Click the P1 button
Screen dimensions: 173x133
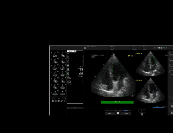(x=142, y=111)
